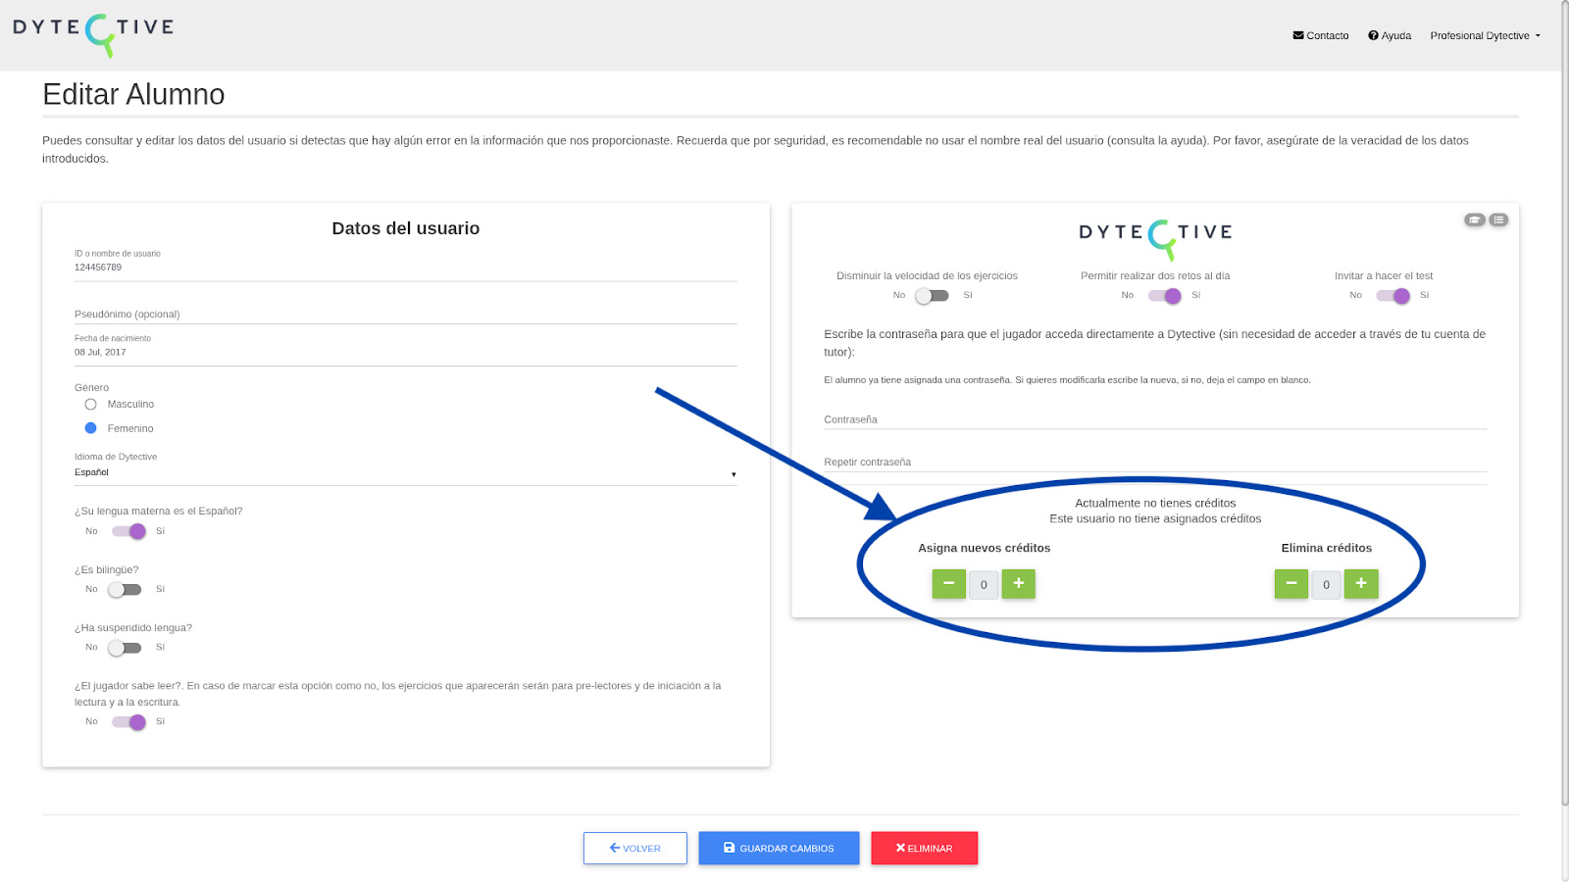1569x882 pixels.
Task: Click the list icon badge
Action: (1498, 220)
